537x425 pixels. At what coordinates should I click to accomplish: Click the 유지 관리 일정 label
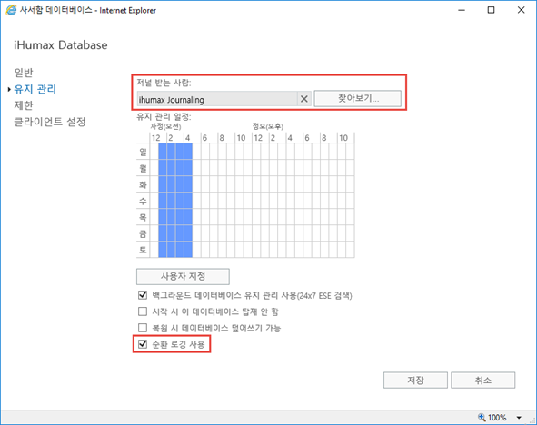click(x=164, y=116)
